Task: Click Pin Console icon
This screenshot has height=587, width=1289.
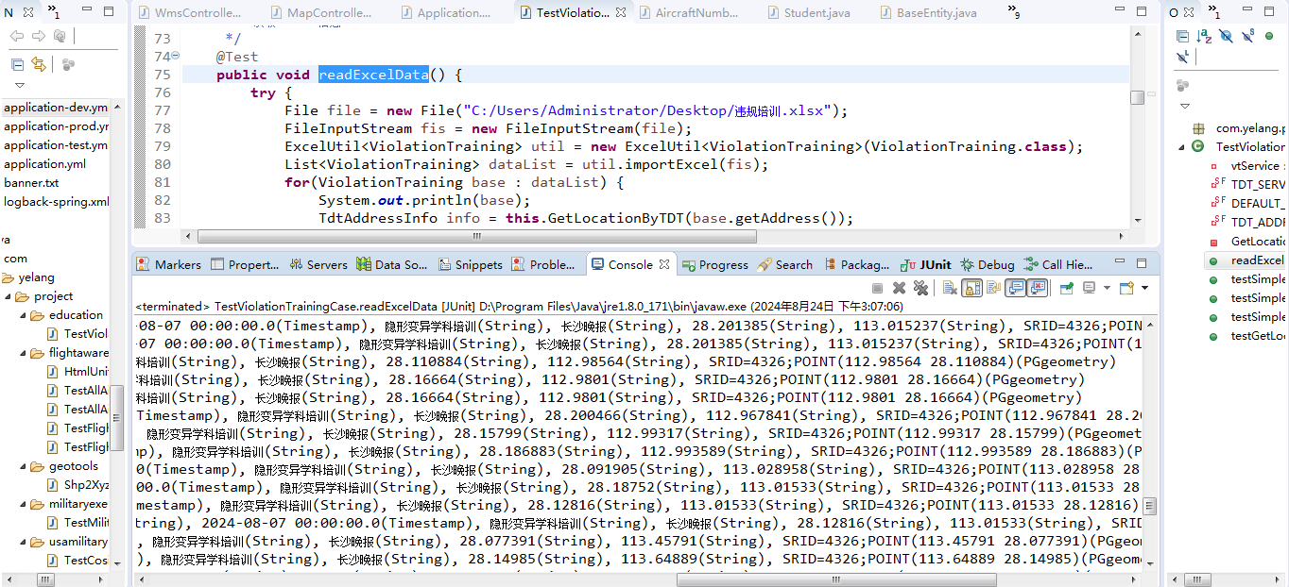Action: tap(1066, 288)
